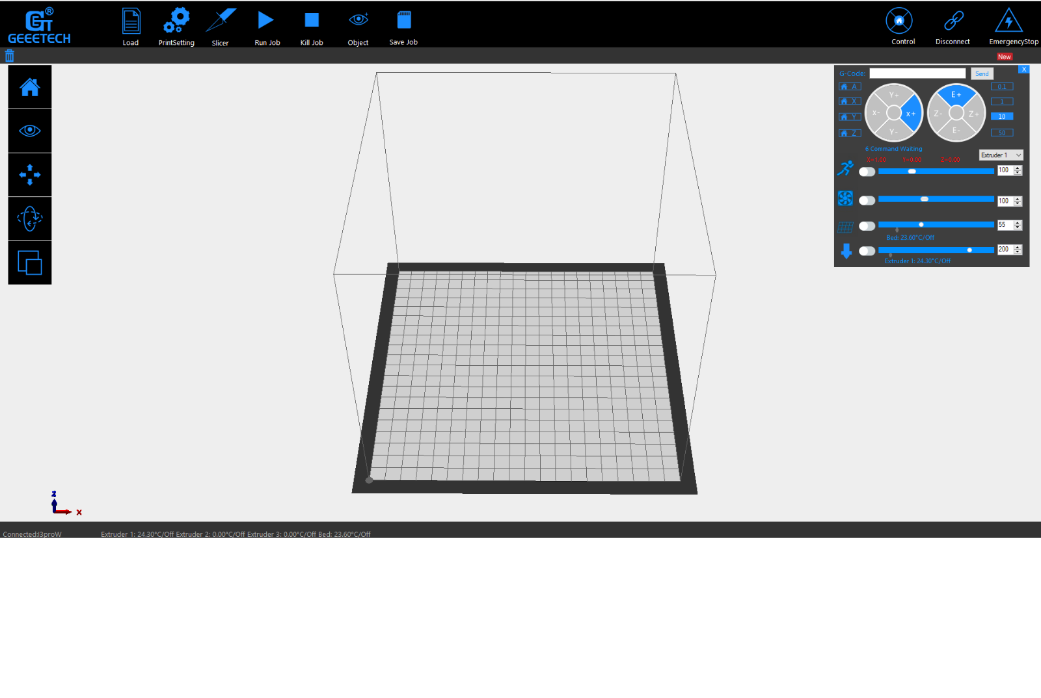Decrease the bed temperature spinner value

point(1018,227)
